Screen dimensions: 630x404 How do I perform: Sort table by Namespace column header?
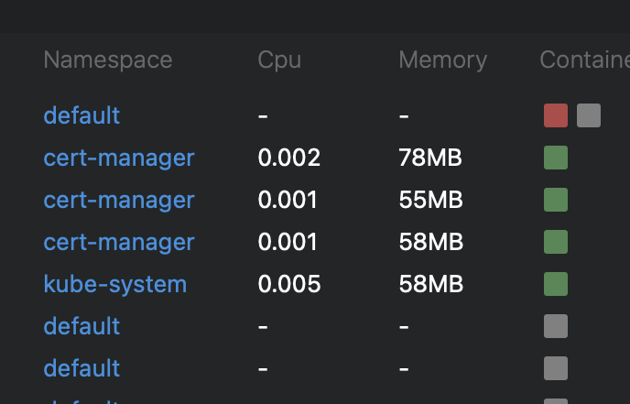click(x=107, y=60)
